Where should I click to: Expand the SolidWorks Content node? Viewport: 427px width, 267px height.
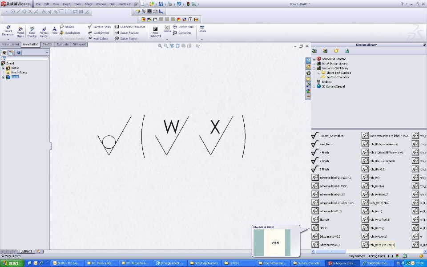314,59
